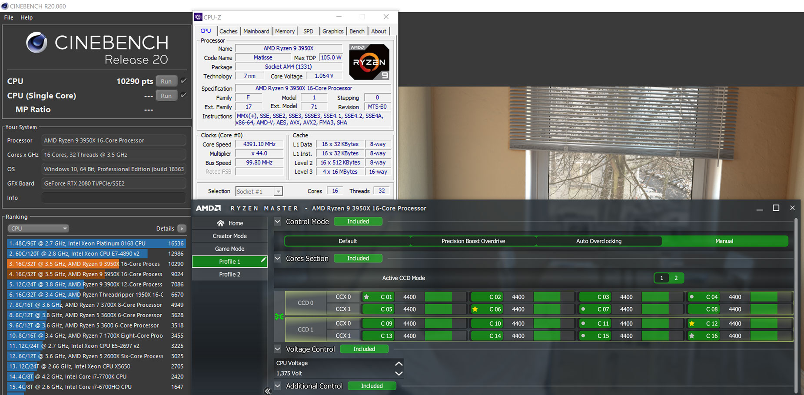Click the 4400 clock value for C 02
Screen dimensions: 804x395
tap(518, 297)
